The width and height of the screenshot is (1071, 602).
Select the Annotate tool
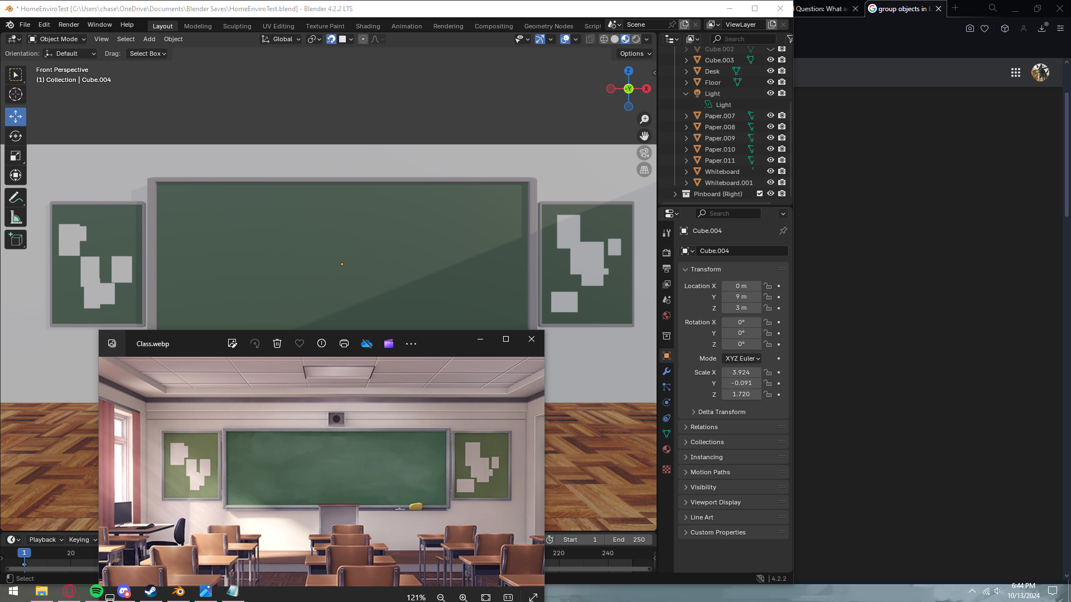(15, 197)
